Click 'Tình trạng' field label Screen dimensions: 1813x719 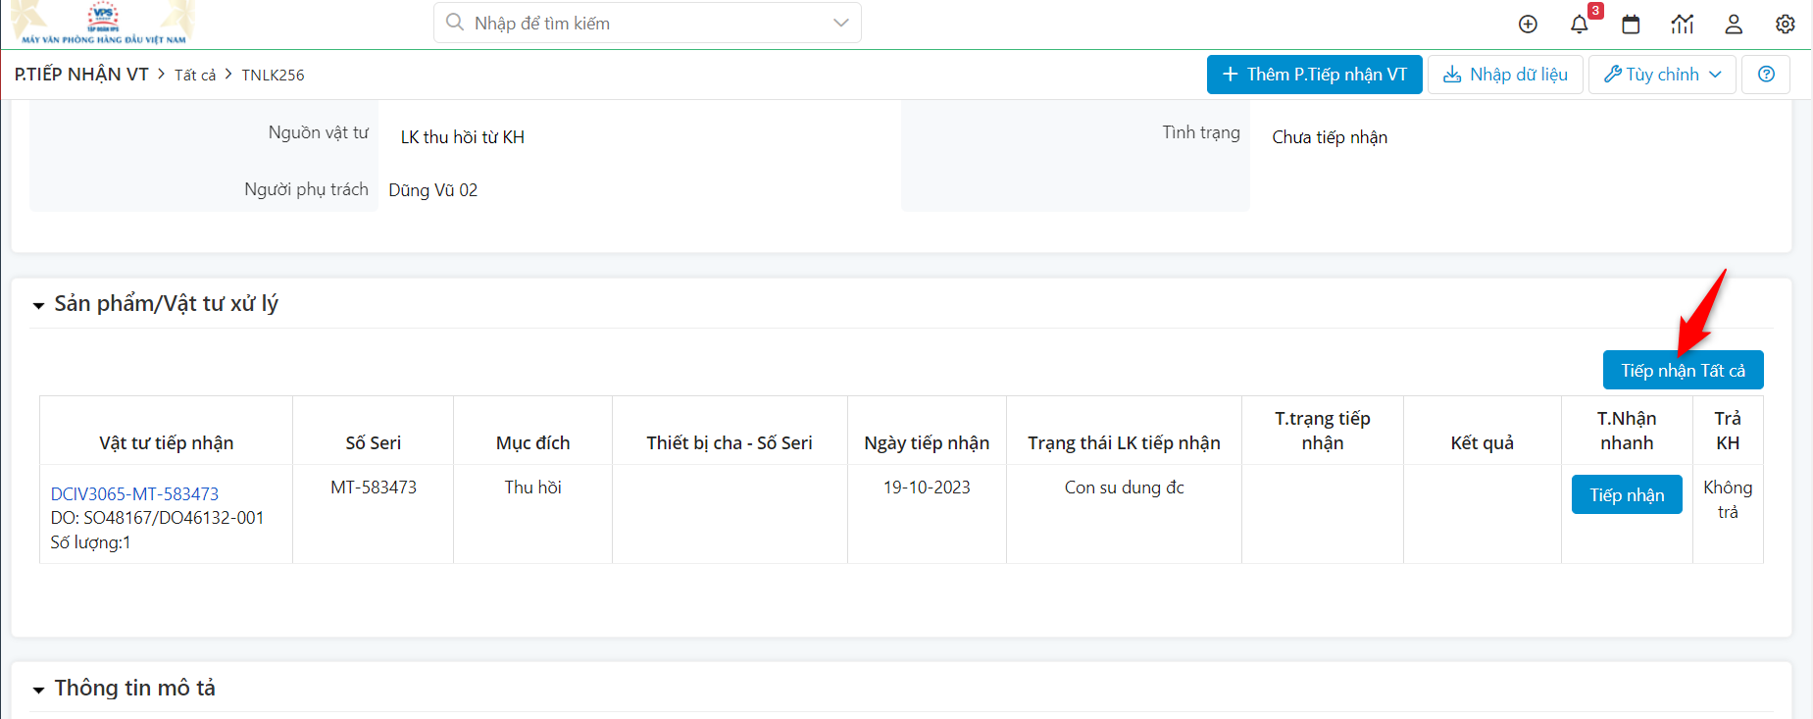tap(1201, 132)
